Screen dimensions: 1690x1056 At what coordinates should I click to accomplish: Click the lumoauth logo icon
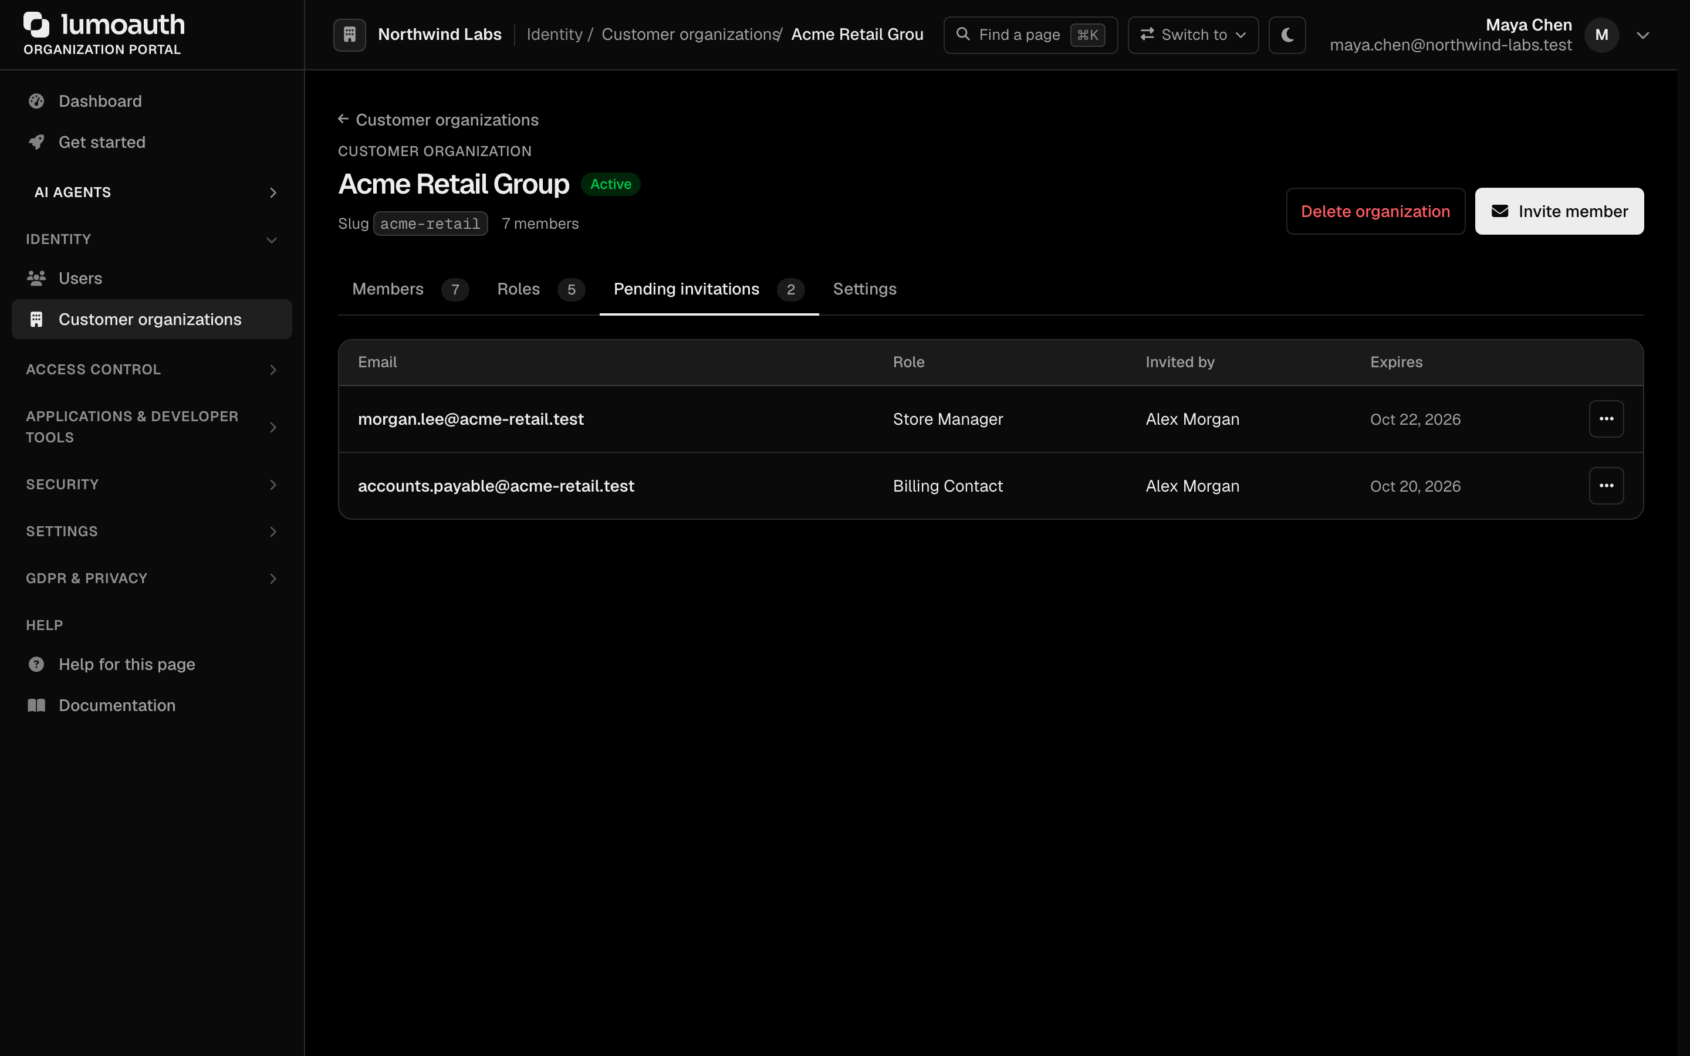(x=36, y=25)
